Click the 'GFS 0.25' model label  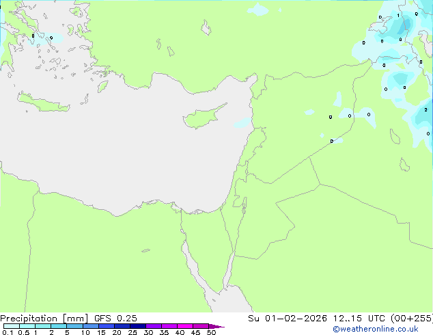pos(115,319)
